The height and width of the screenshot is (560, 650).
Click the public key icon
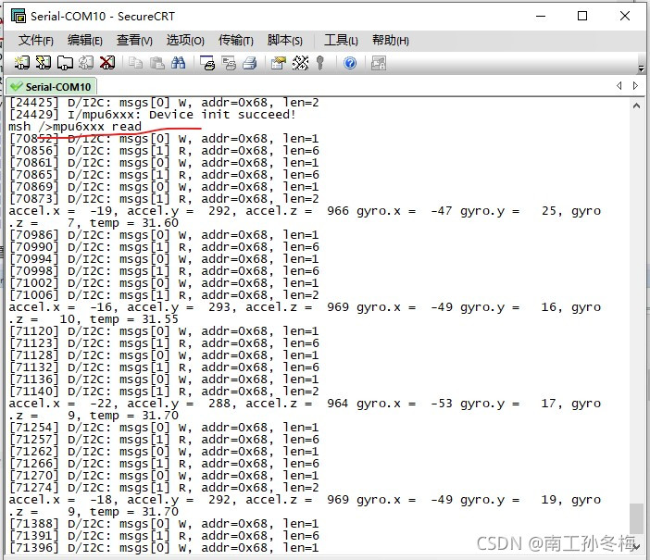tap(319, 63)
